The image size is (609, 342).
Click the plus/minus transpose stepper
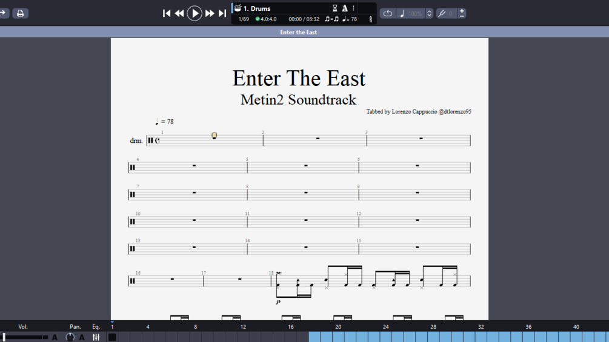[462, 13]
